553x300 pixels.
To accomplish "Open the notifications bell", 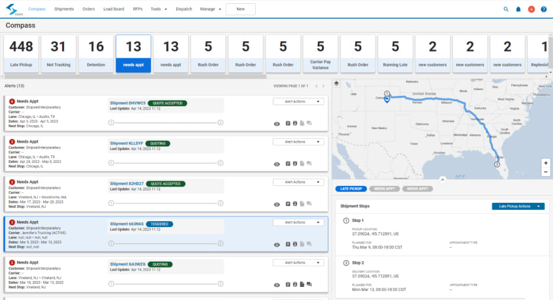I will coord(518,9).
